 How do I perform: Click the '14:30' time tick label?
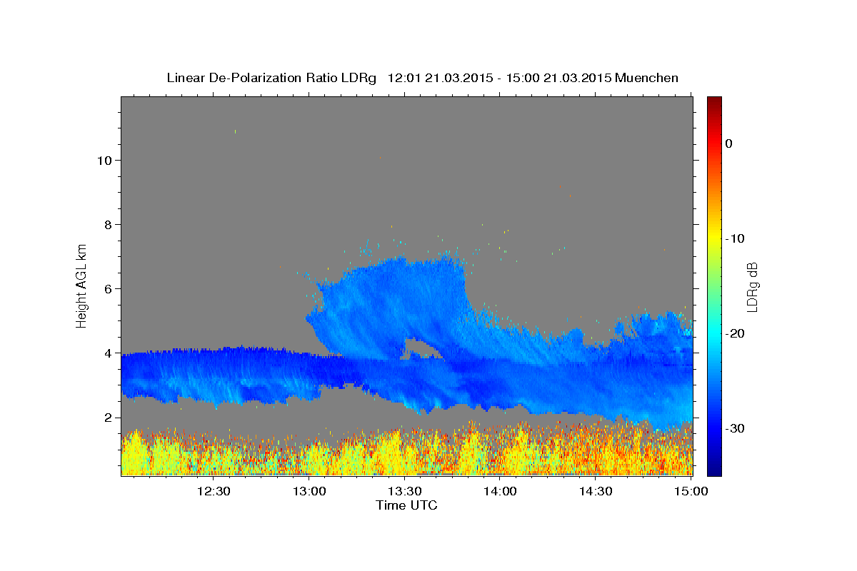coord(596,491)
